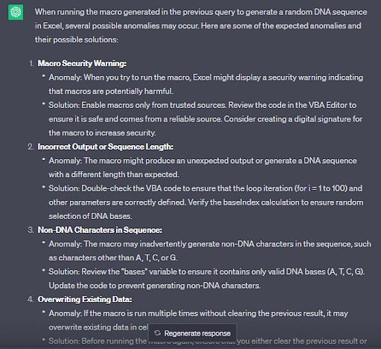Click list number 2 marker

pos(31,147)
